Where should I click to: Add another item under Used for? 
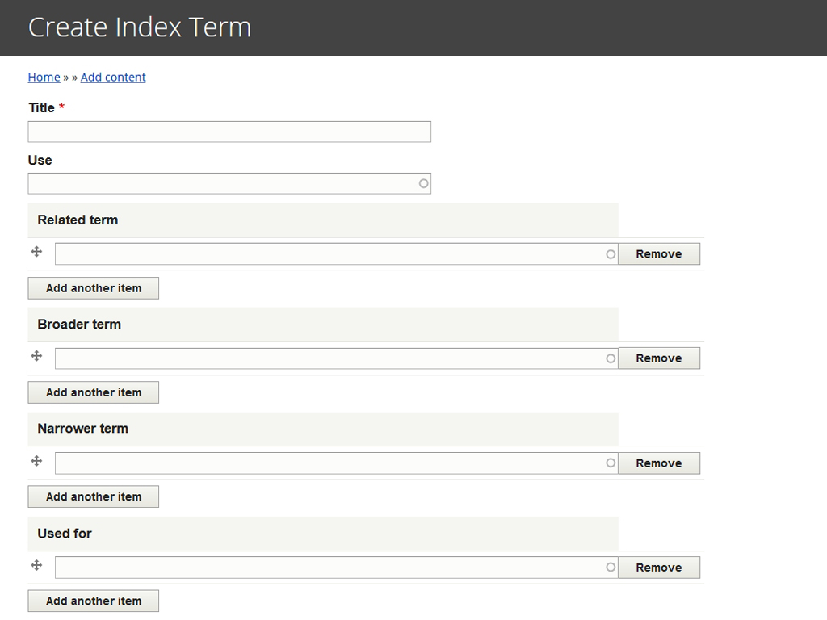(93, 601)
